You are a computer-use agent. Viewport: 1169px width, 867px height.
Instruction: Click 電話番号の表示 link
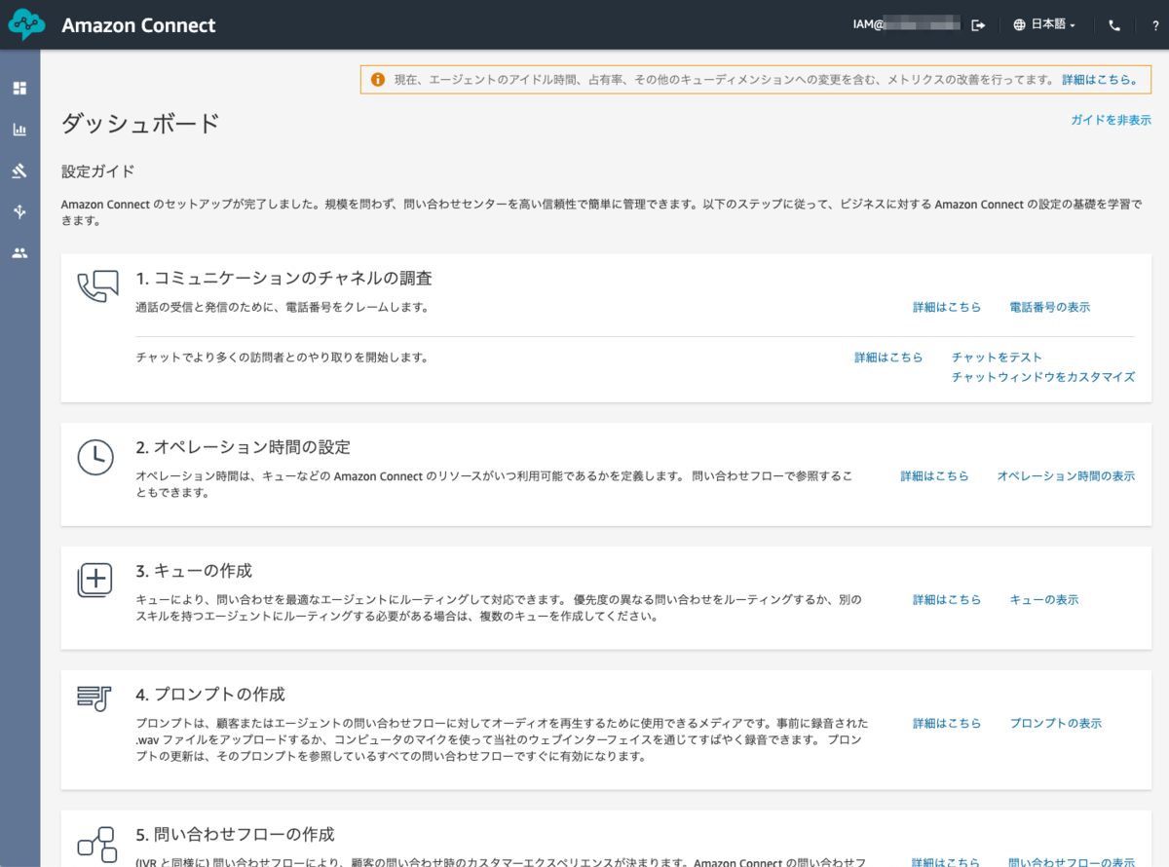coord(1050,307)
